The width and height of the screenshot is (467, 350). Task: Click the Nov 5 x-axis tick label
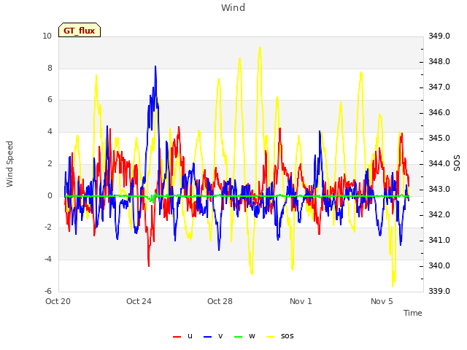[x=382, y=301]
